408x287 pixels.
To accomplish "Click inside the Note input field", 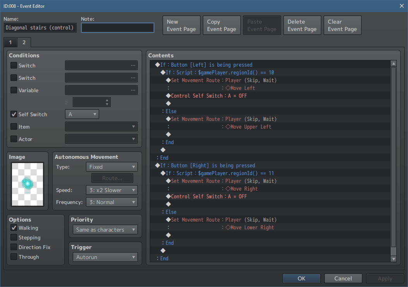I will coord(117,27).
